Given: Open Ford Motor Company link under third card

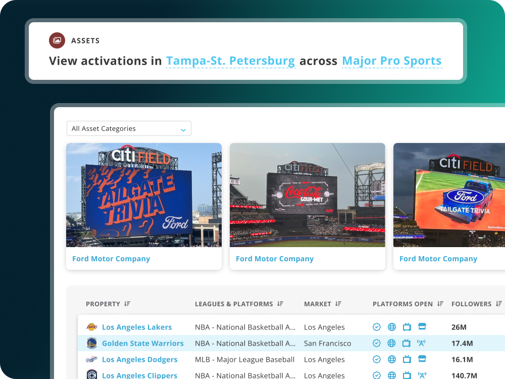Looking at the screenshot, I should coord(438,259).
